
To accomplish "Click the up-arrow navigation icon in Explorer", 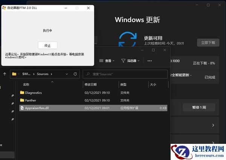I will tap(5, 74).
